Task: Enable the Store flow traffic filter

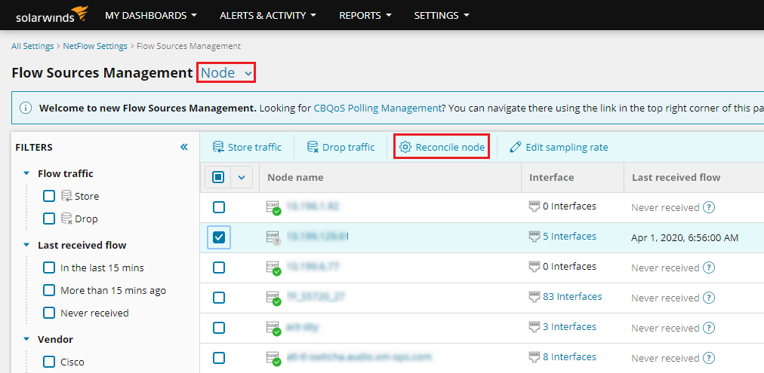Action: click(x=49, y=196)
